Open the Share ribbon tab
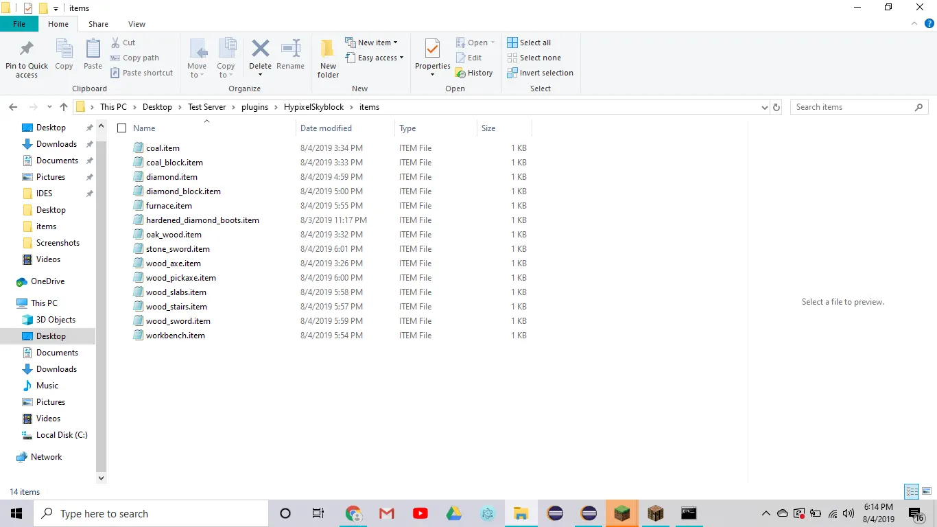Viewport: 937px width, 527px height. 98,24
